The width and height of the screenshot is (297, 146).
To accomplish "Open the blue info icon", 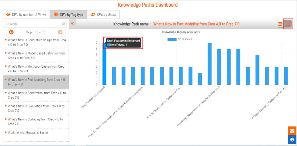I will 292,139.
